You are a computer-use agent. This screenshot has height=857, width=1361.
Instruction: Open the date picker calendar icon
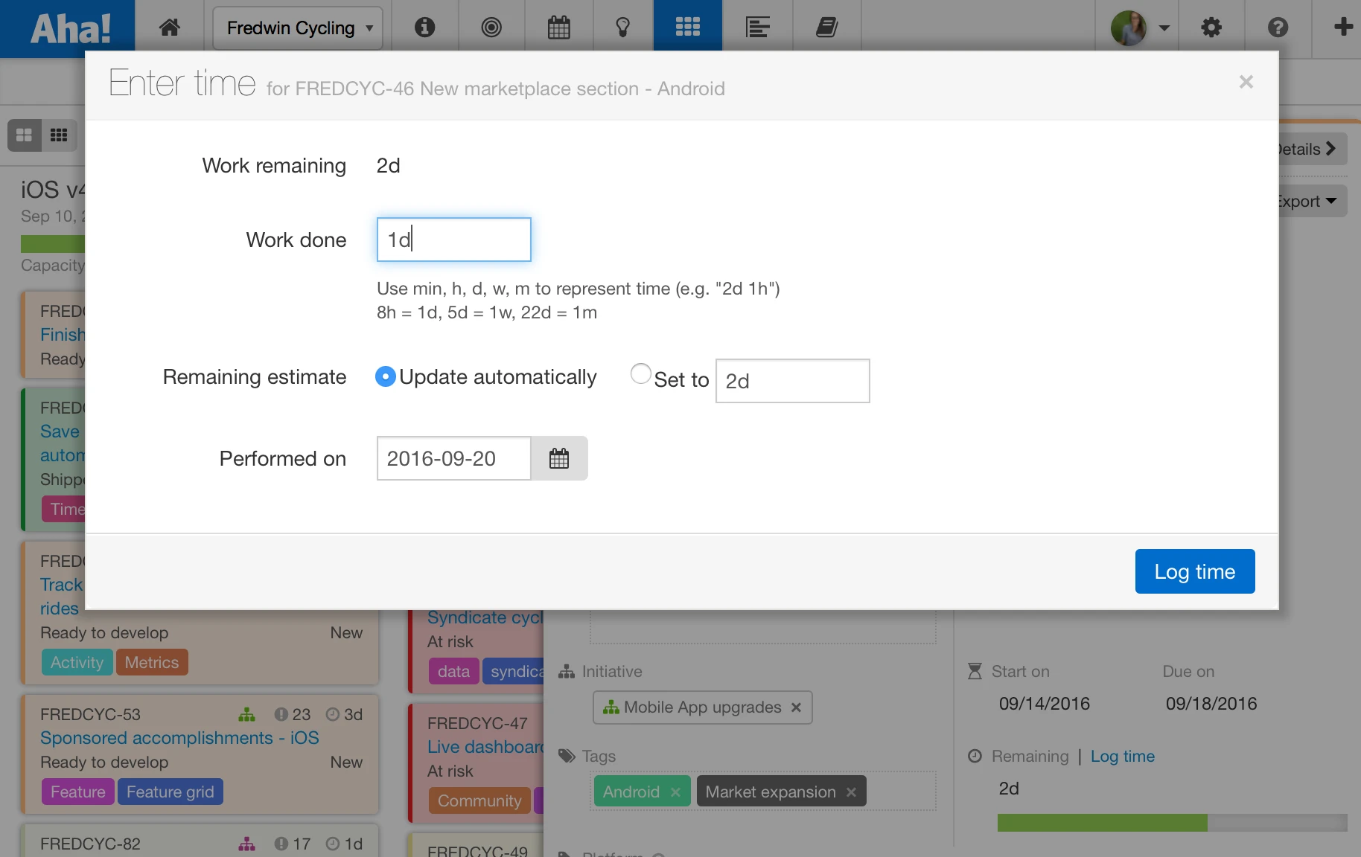tap(559, 458)
